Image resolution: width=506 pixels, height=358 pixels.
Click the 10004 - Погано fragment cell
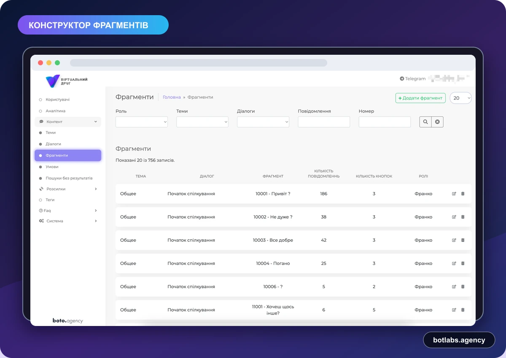coord(273,263)
